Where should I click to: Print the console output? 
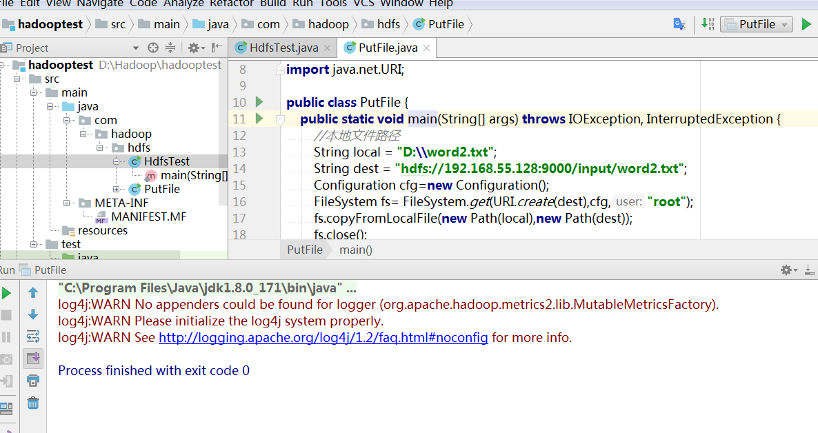(x=32, y=381)
